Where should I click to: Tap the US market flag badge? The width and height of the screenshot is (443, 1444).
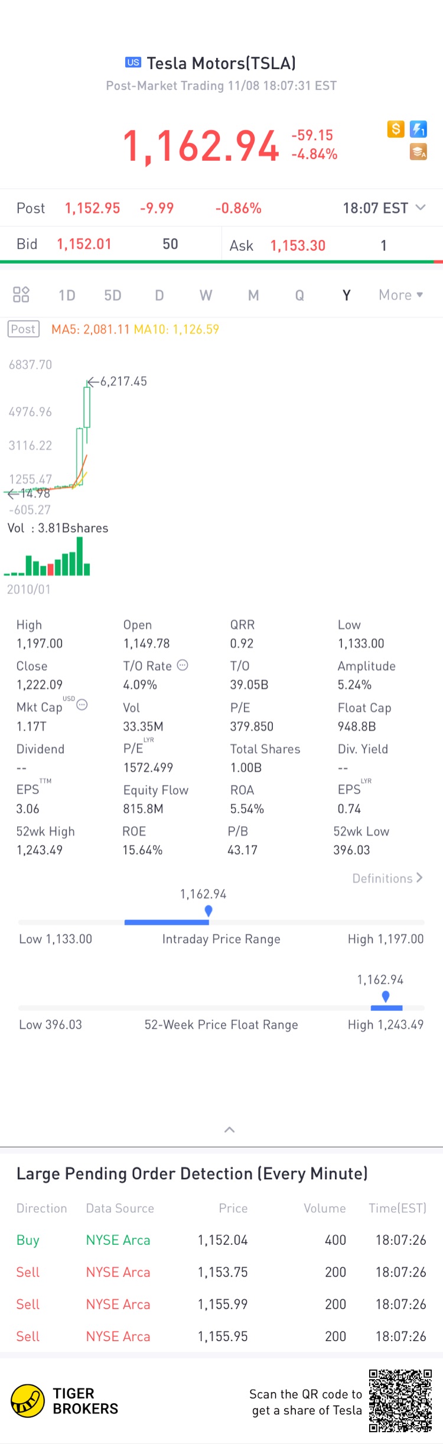click(133, 62)
